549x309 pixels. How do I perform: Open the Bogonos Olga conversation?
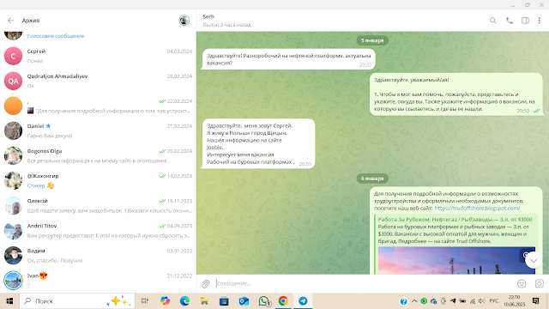click(x=98, y=155)
